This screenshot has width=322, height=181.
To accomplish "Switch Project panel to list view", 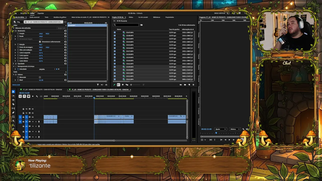I will [x=118, y=85].
